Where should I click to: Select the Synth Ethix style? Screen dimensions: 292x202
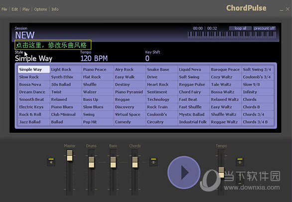click(66, 77)
